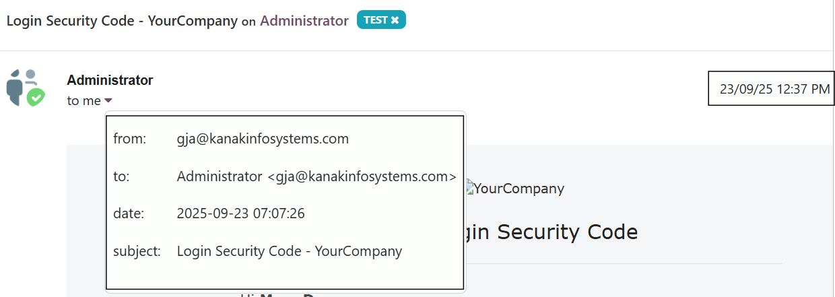835x297 pixels.
Task: Collapse the 'to me' details arrow
Action: pos(108,101)
